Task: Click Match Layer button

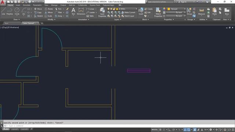Action: click(127, 16)
